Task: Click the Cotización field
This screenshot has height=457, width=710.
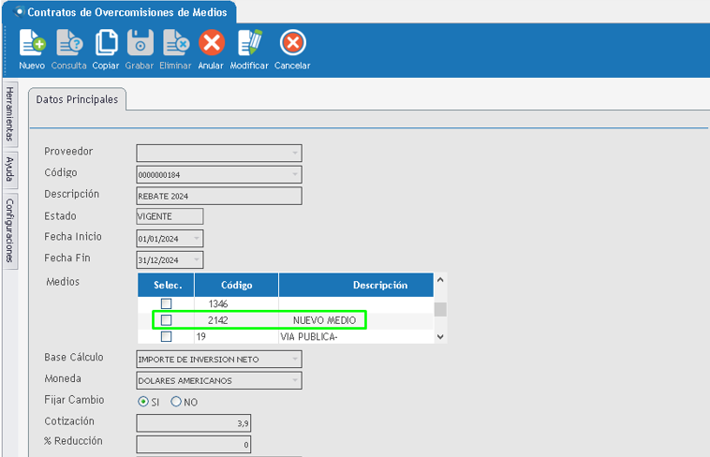Action: 193,423
